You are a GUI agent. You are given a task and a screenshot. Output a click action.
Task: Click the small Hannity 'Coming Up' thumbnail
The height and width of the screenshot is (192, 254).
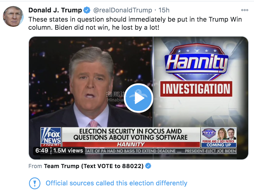[218, 138]
